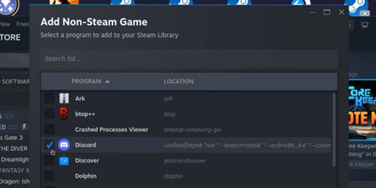This screenshot has width=376, height=188.
Task: Click the Discord flatpak location path
Action: pyautogui.click(x=247, y=145)
